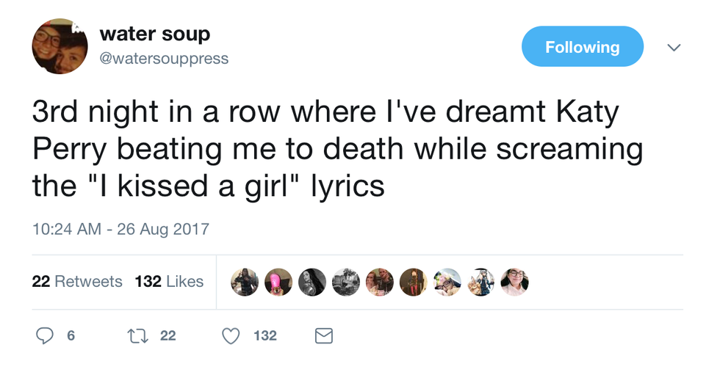
Task: Click the reply speech bubble icon
Action: coord(46,336)
